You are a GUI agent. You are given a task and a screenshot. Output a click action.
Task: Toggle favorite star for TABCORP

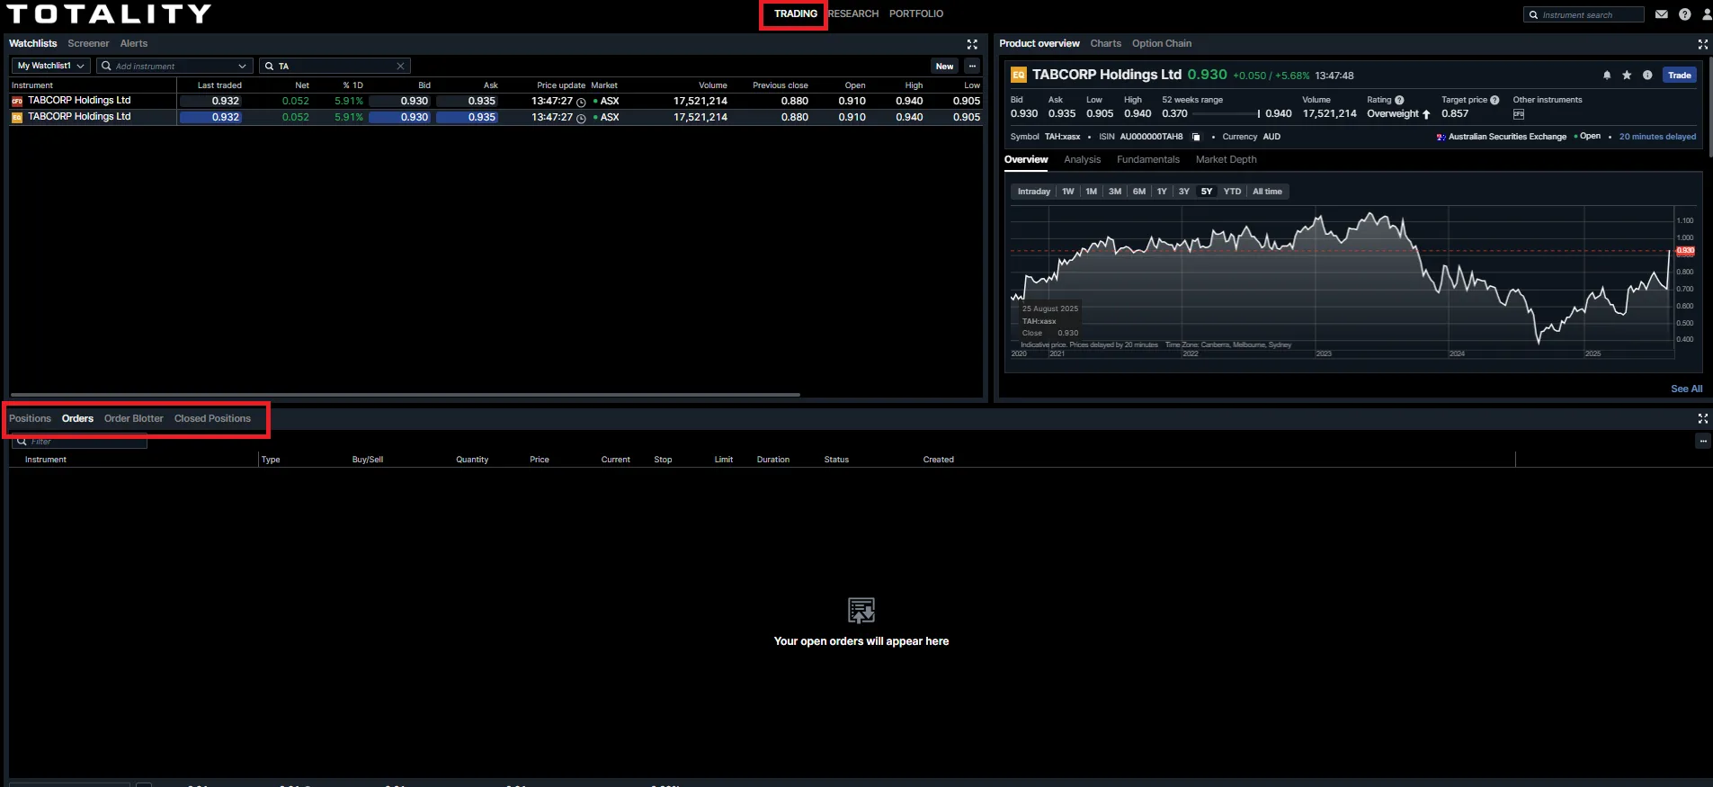point(1627,76)
